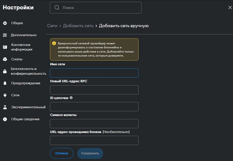Open Безопасность и конфиденциальность settings
Image resolution: width=233 pixels, height=161 pixels.
(x=28, y=71)
